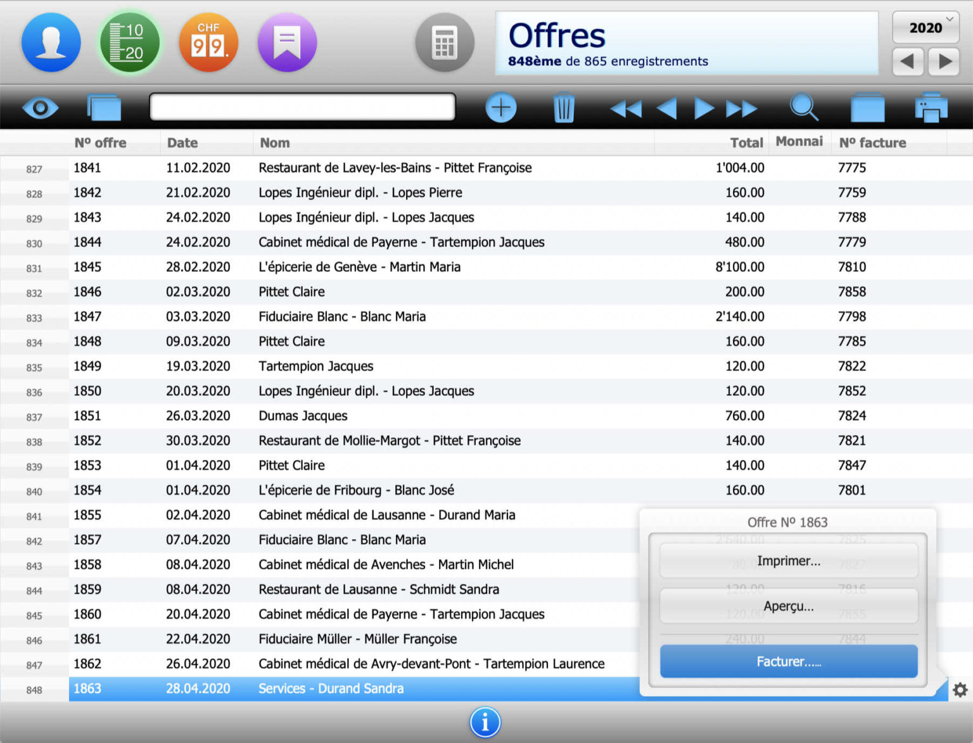Click inside the empty search field
Viewport: 973px width, 743px height.
coord(302,106)
